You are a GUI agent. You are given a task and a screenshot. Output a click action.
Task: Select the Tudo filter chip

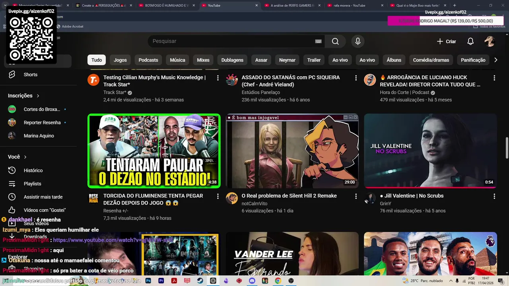coord(97,60)
